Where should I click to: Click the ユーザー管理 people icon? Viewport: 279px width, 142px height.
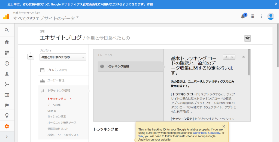pos(42,81)
